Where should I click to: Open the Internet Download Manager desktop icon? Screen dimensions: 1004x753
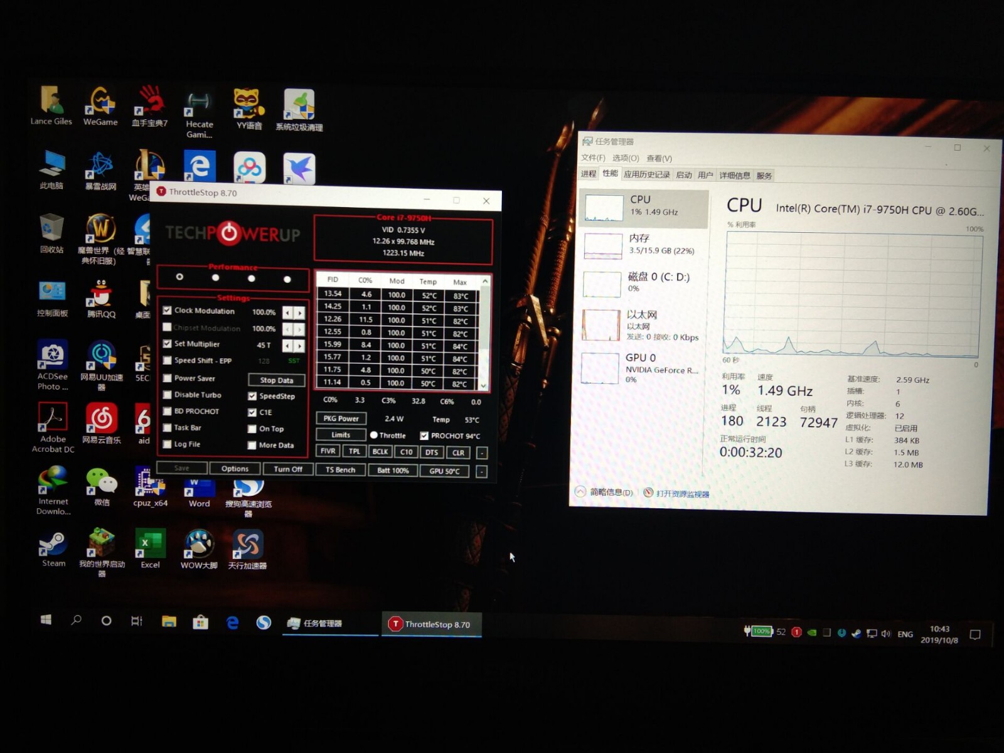coord(53,491)
